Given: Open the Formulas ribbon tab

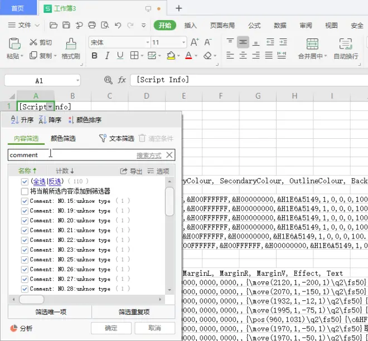Looking at the screenshot, I should click(254, 25).
